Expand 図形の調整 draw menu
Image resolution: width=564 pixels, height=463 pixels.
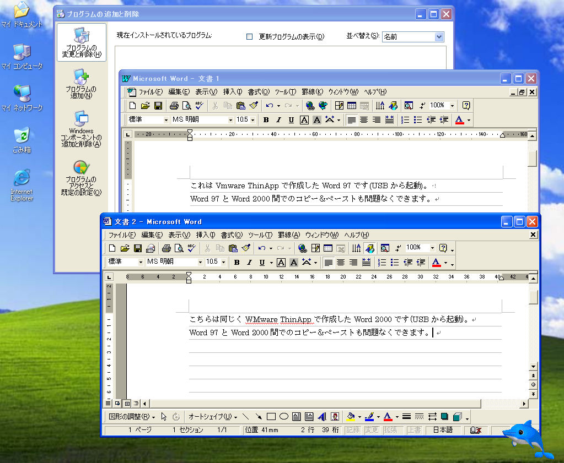[132, 417]
